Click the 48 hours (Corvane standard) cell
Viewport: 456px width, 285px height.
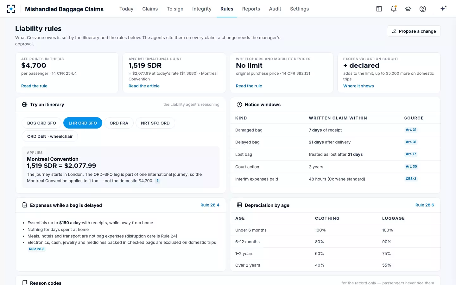point(337,179)
